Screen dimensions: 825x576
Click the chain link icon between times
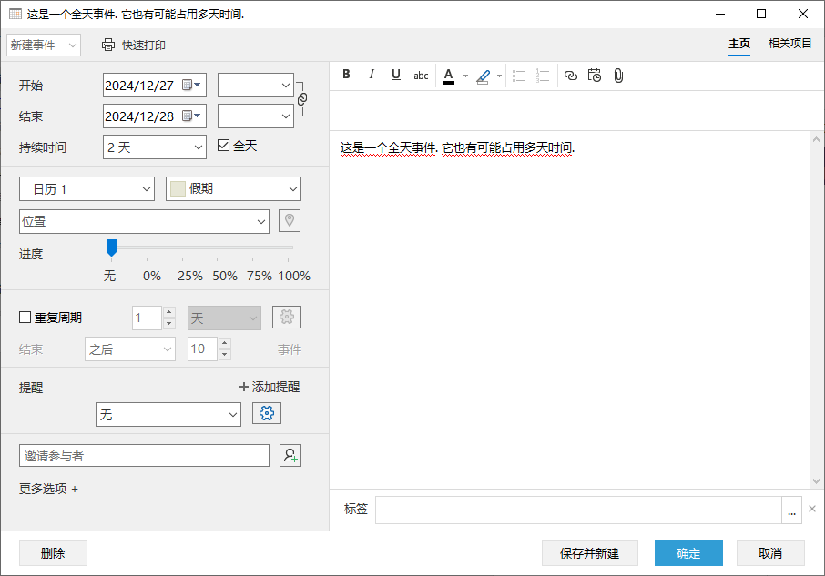point(302,99)
